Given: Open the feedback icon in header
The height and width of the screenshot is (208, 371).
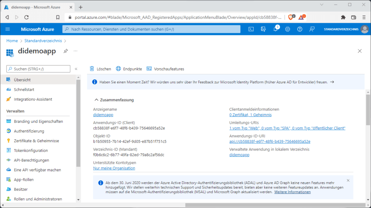Looking at the screenshot, I should coord(312,29).
